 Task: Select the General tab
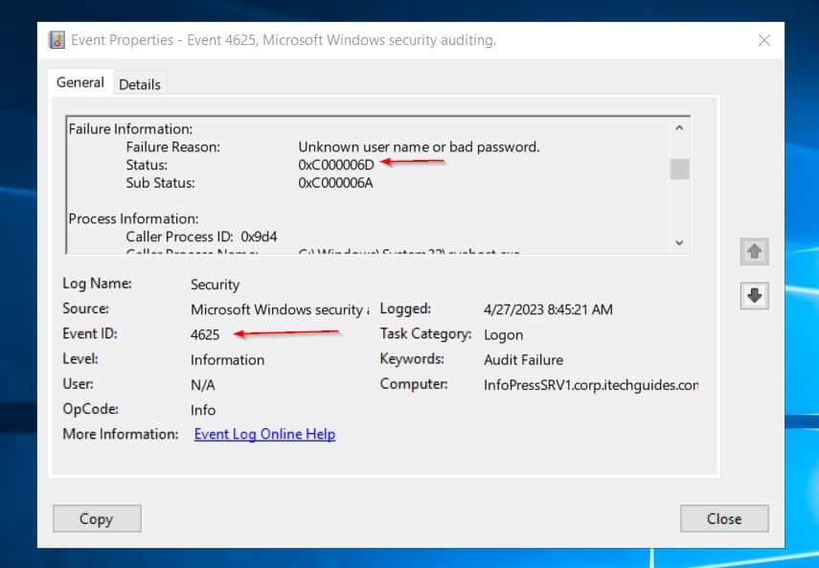(80, 82)
